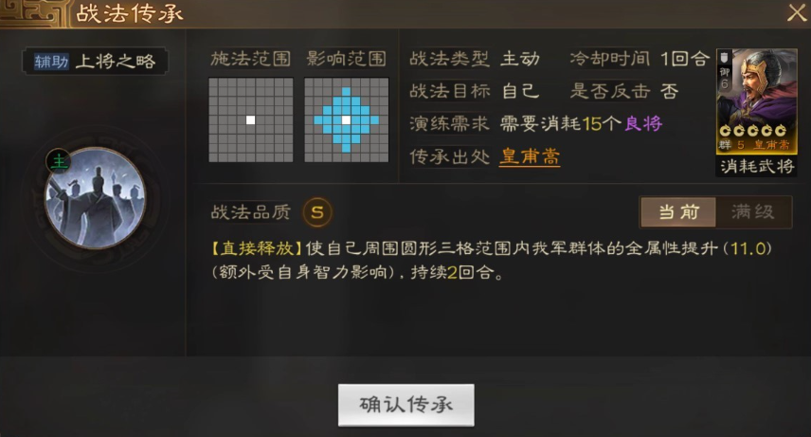Click the S quality rank badge
The height and width of the screenshot is (437, 811).
(317, 212)
